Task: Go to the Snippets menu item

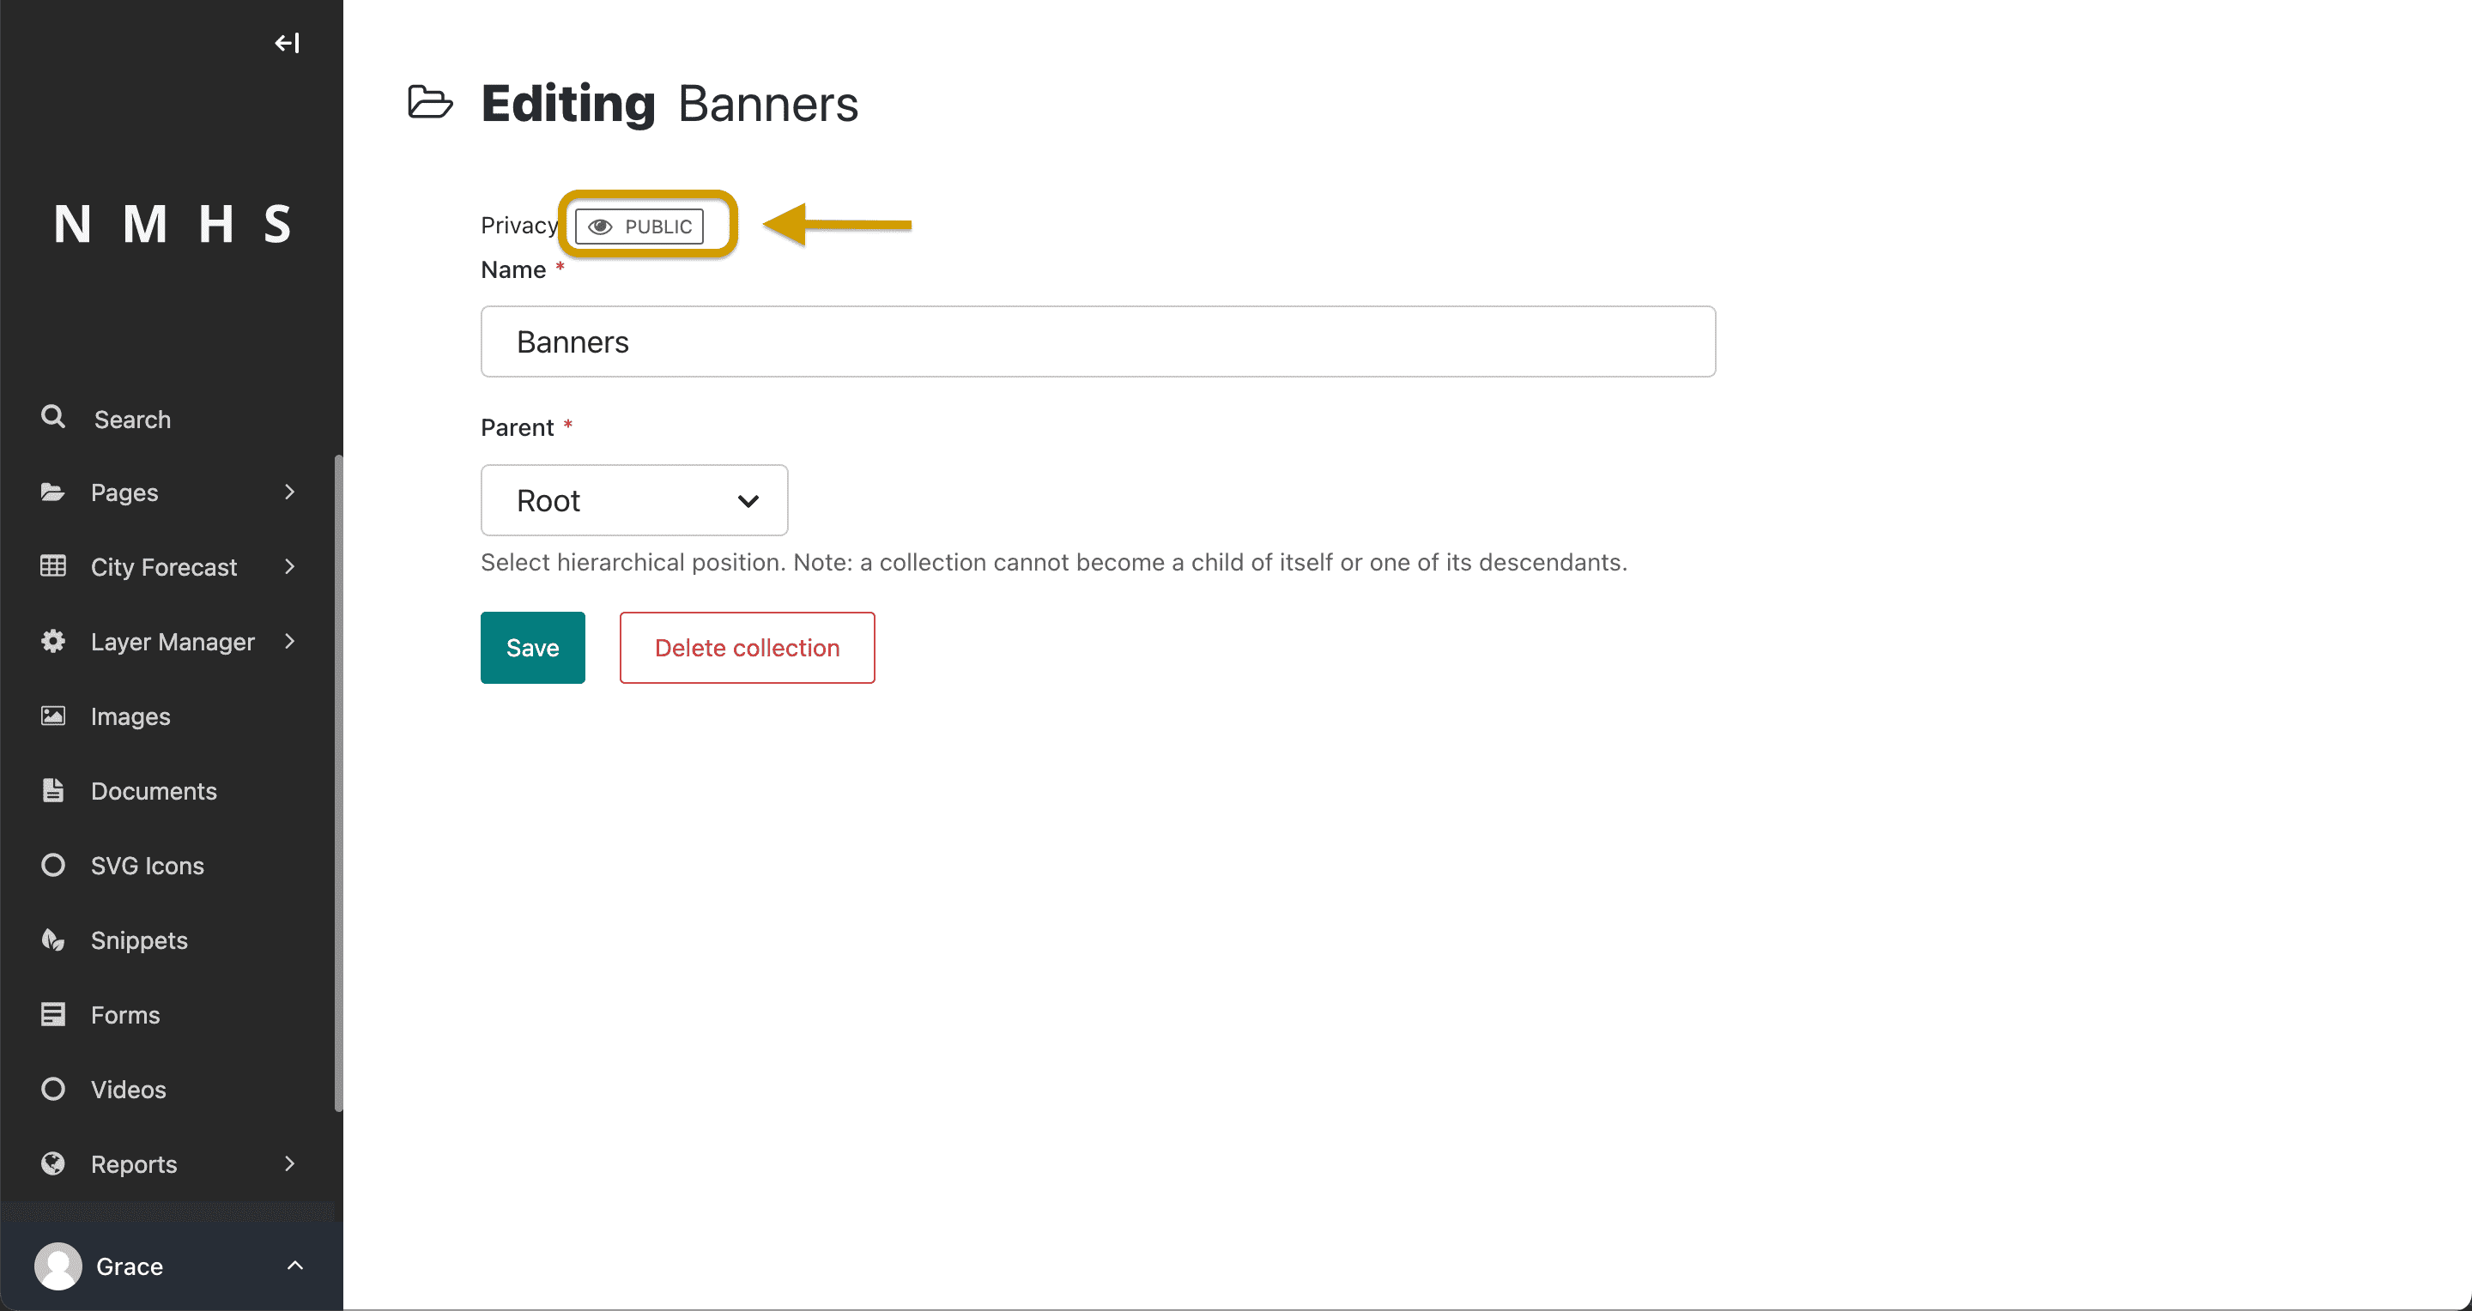Action: point(139,939)
